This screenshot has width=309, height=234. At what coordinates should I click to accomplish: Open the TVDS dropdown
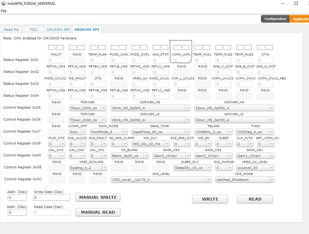click(x=255, y=132)
